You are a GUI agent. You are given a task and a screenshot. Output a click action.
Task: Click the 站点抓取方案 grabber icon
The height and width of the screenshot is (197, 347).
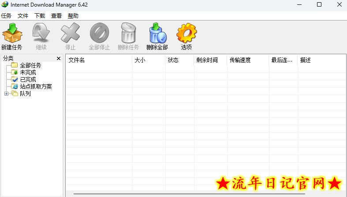(x=15, y=86)
